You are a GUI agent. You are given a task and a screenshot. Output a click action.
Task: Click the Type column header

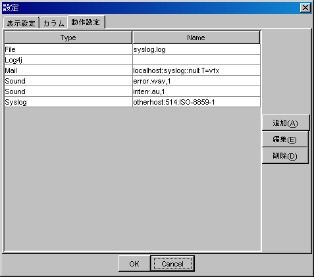68,38
